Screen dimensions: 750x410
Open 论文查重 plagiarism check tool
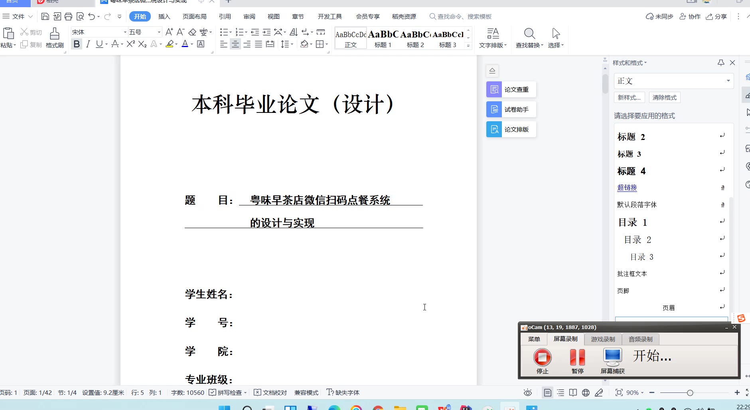click(x=511, y=89)
